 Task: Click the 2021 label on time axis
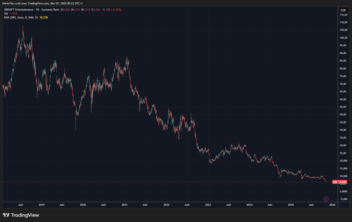[124, 205]
